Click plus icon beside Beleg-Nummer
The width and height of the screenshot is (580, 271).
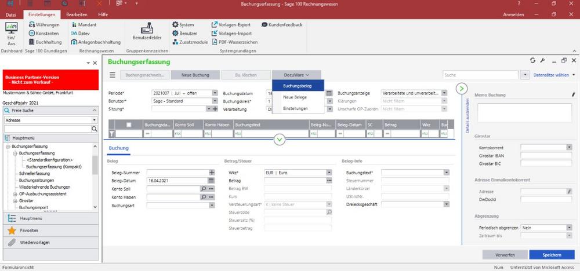[x=212, y=173]
